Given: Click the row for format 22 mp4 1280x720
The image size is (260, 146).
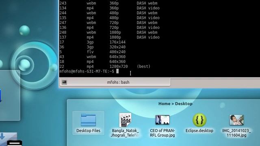Looking at the screenshot, I should point(105,67).
